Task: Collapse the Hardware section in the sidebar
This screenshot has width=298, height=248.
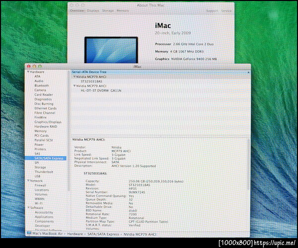Action: [28, 72]
